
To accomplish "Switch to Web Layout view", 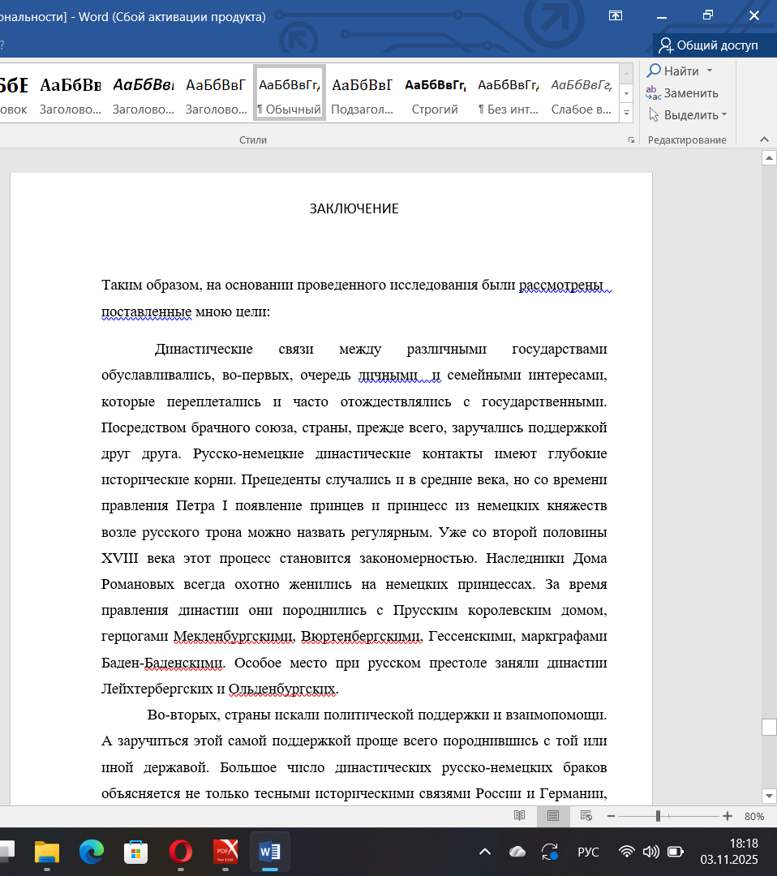I will point(586,816).
